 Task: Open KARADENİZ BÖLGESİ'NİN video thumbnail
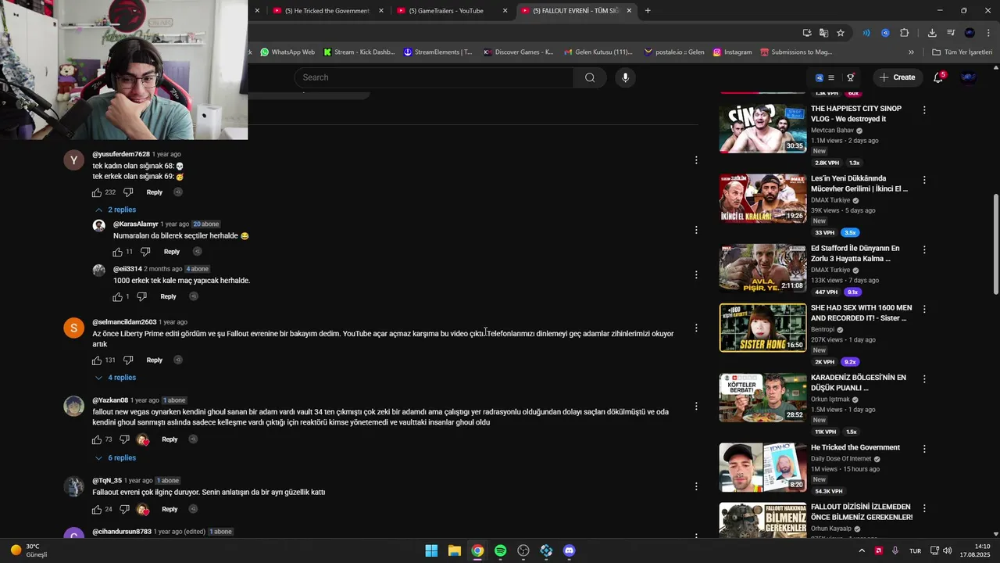(762, 398)
